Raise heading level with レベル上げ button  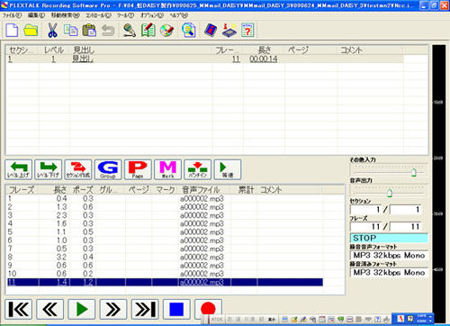pyautogui.click(x=19, y=169)
